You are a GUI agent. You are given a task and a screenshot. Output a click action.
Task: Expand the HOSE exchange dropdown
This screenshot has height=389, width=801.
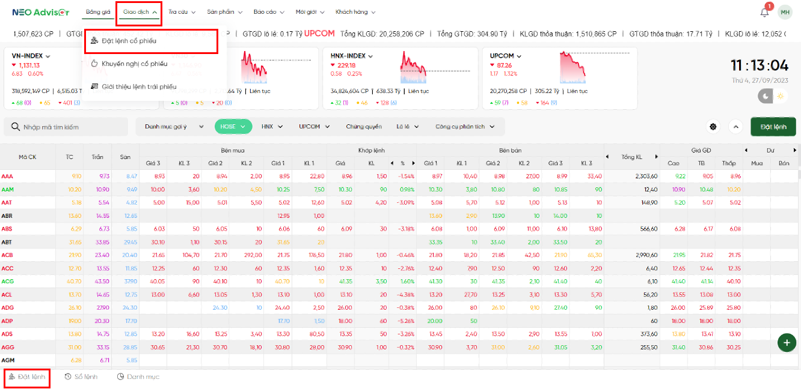click(x=233, y=127)
